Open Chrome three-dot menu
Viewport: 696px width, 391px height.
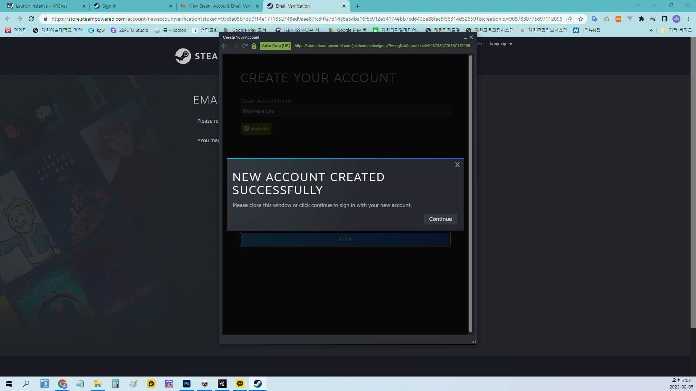688,19
